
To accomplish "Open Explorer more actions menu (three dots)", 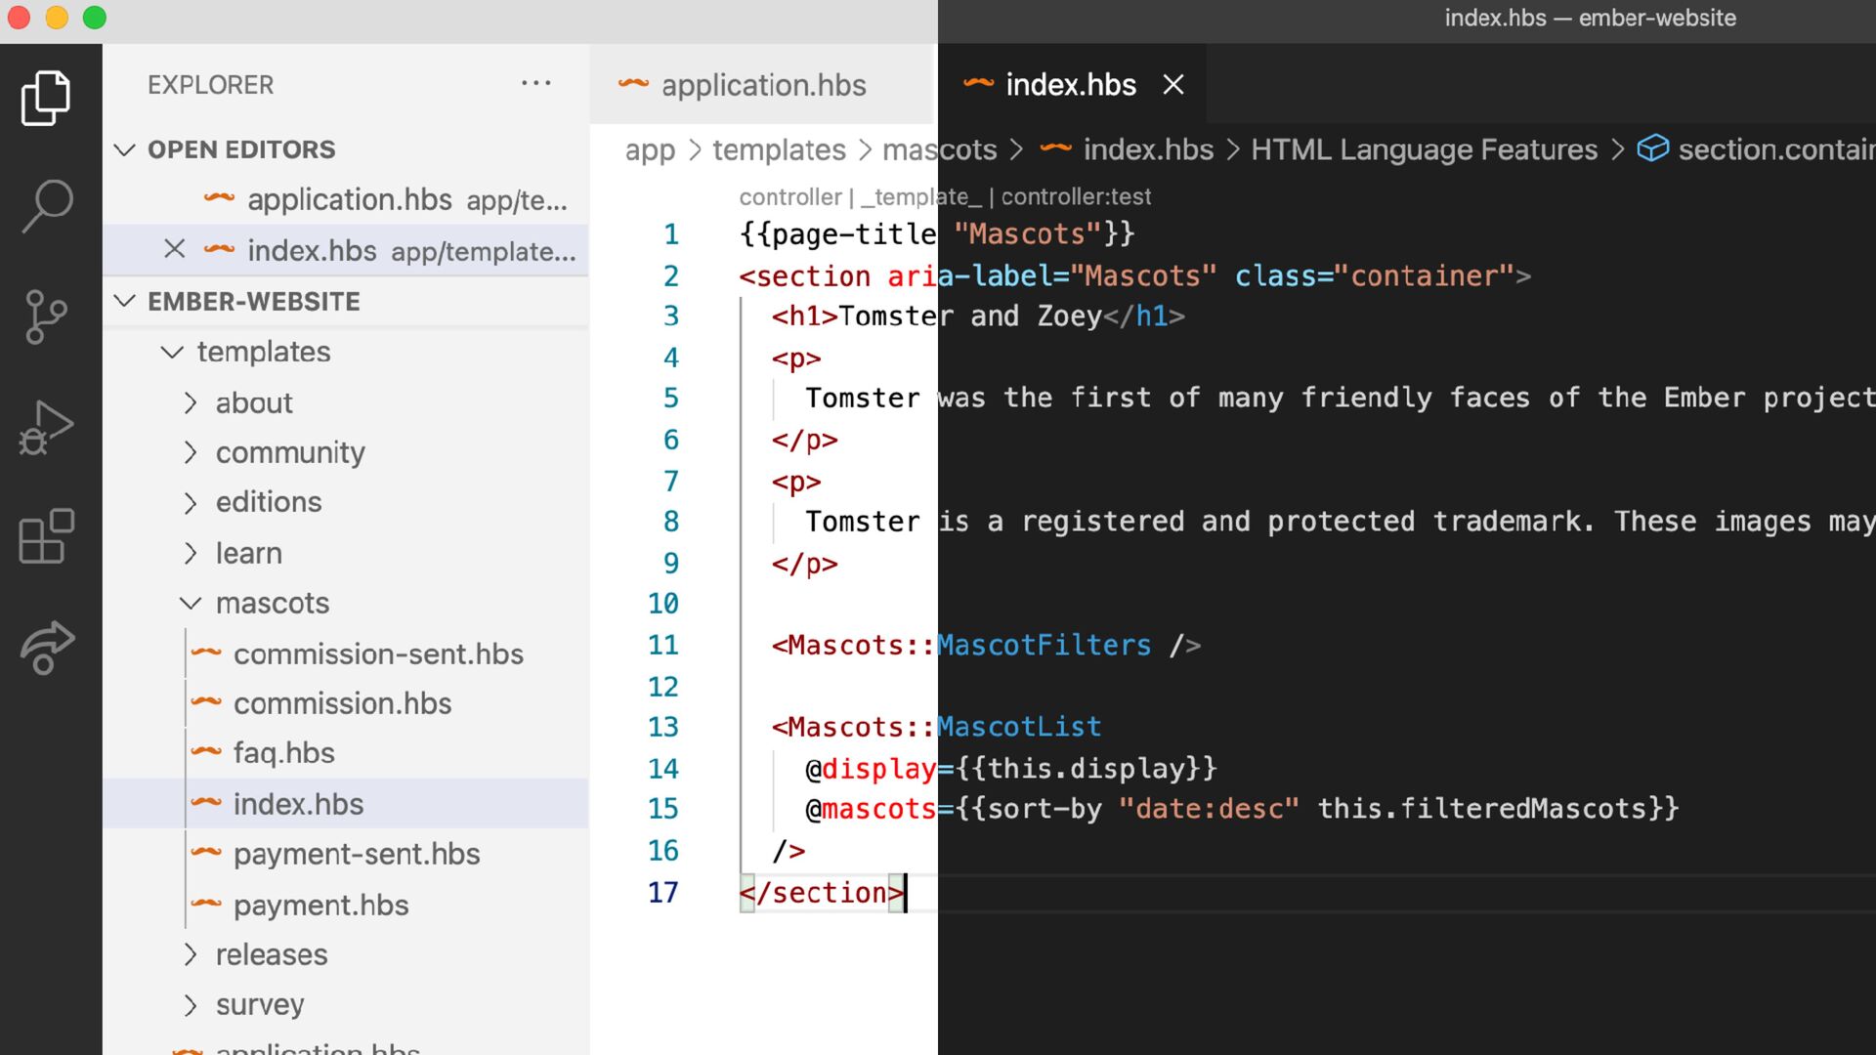I will [535, 84].
